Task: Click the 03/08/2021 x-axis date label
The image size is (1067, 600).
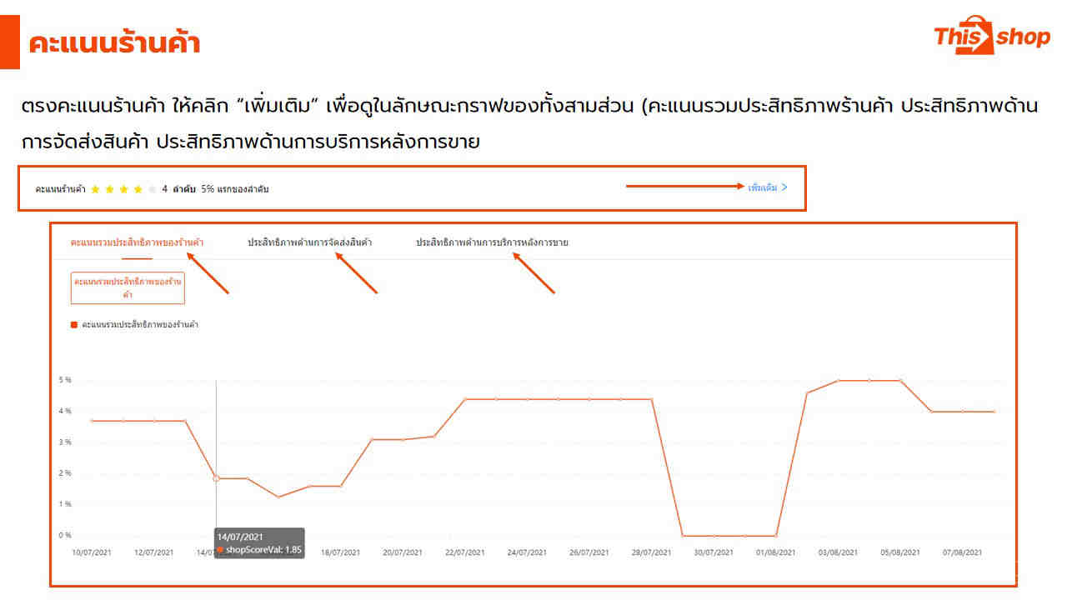Action: click(838, 552)
